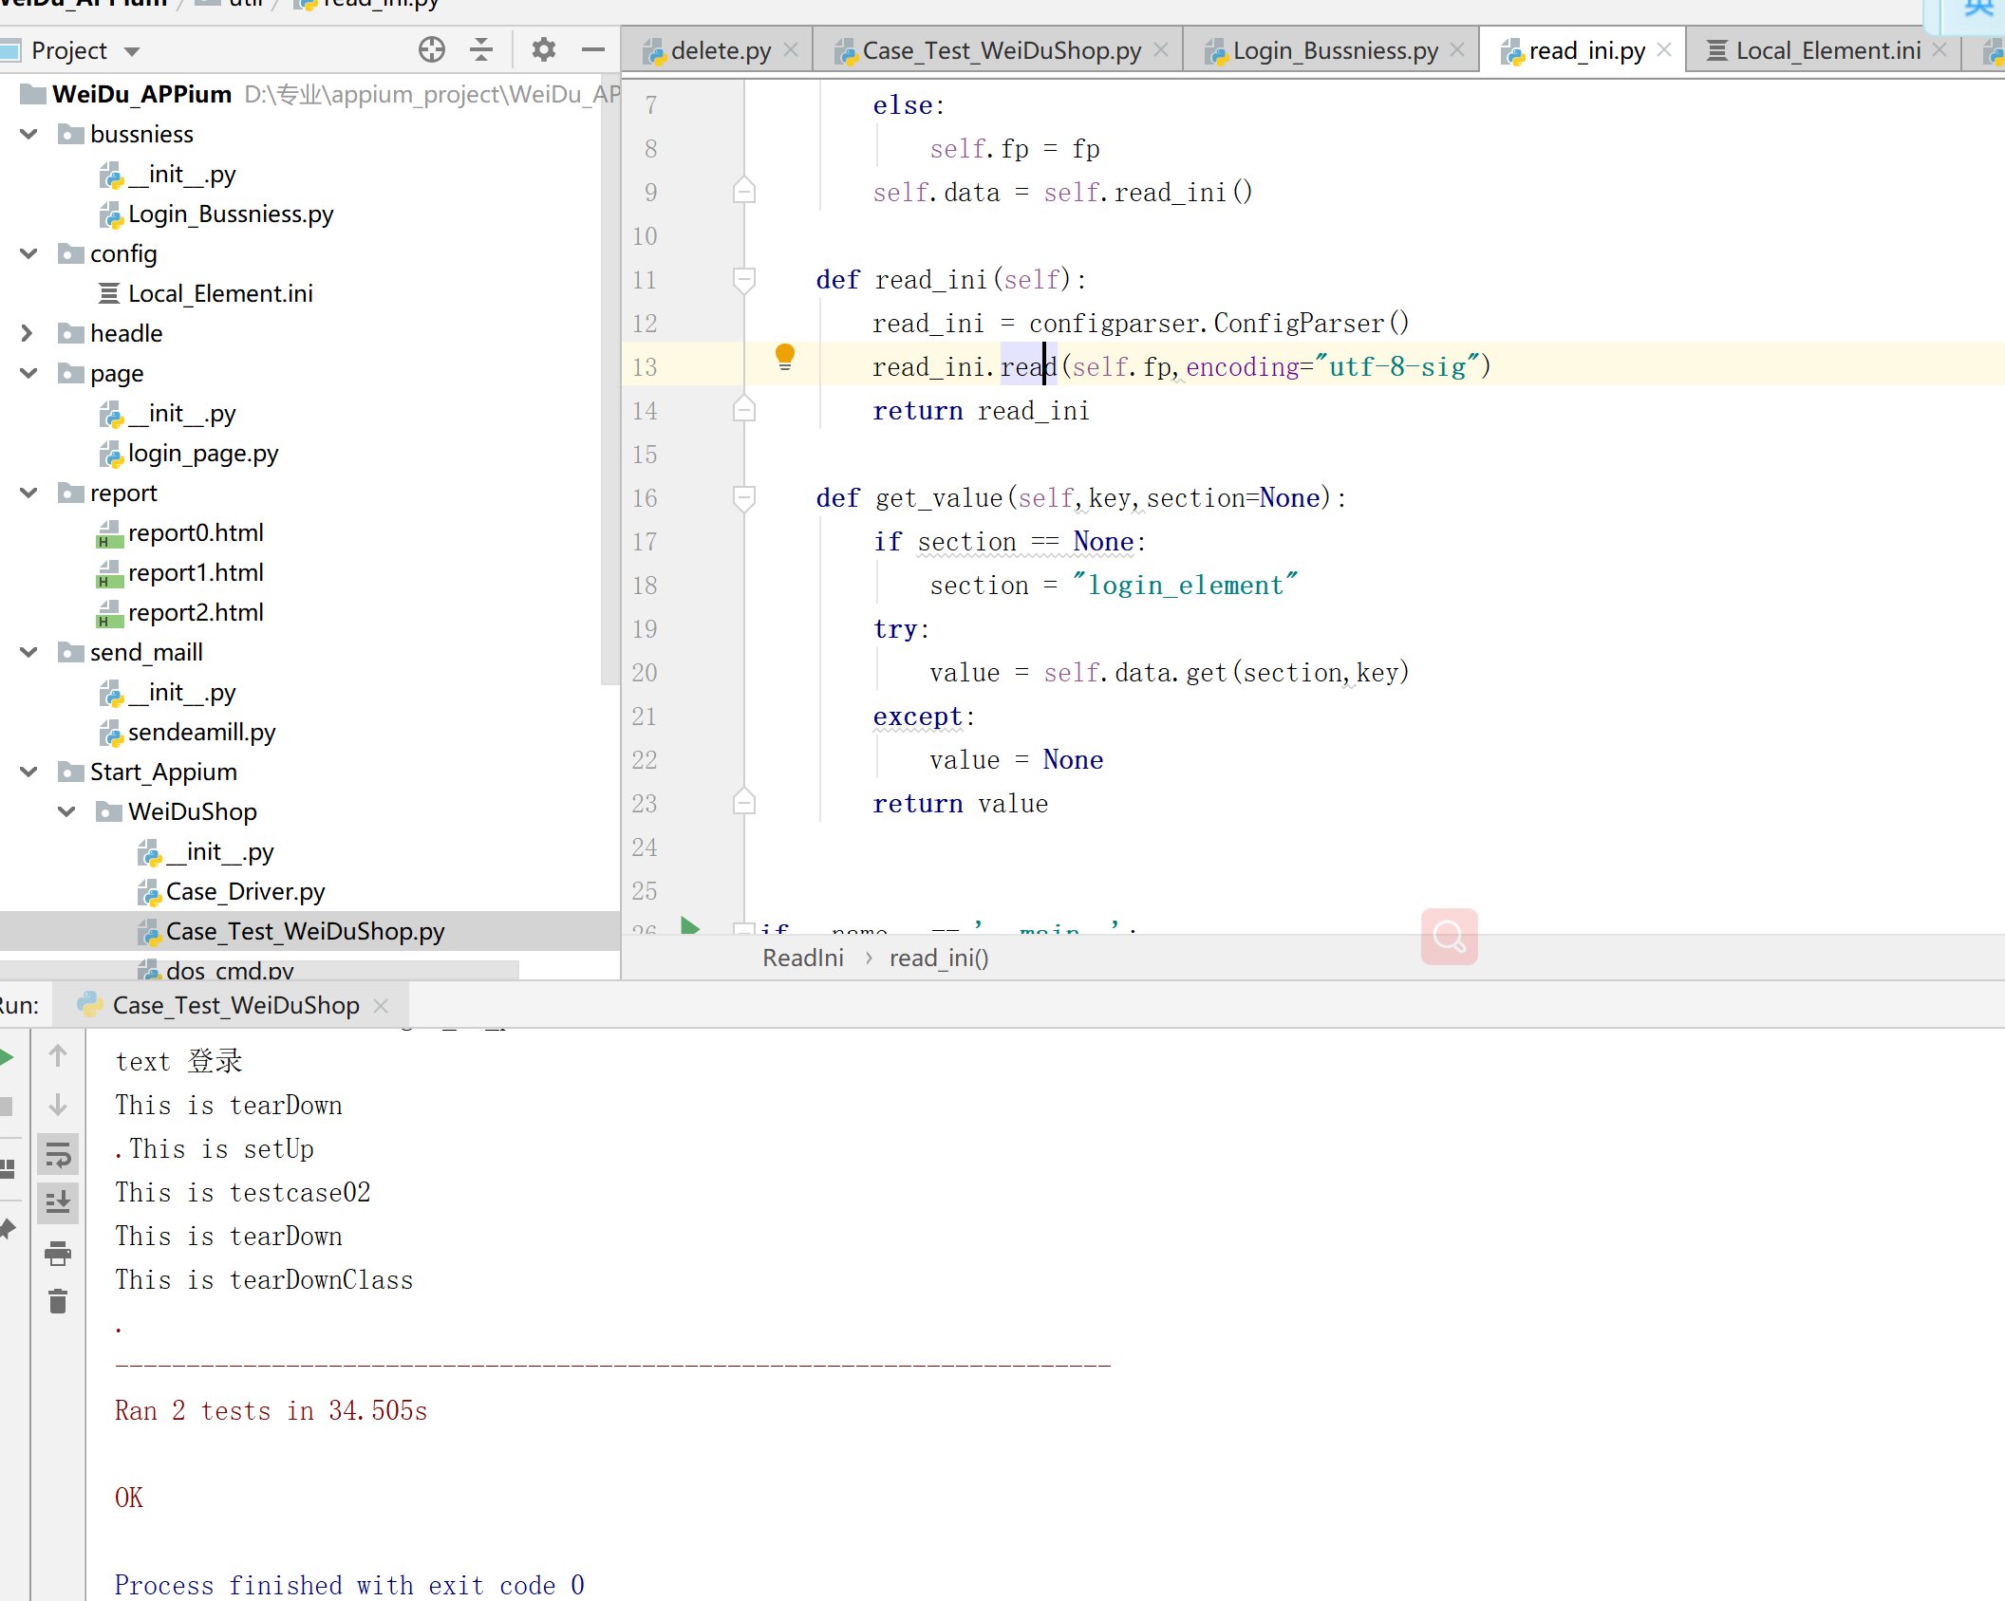Screen dimensions: 2005x1601
Task: Click the red search magnifier overlay
Action: (1449, 937)
